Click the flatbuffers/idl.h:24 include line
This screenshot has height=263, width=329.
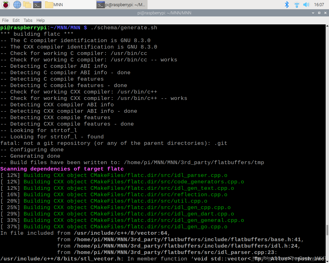[x=179, y=246]
